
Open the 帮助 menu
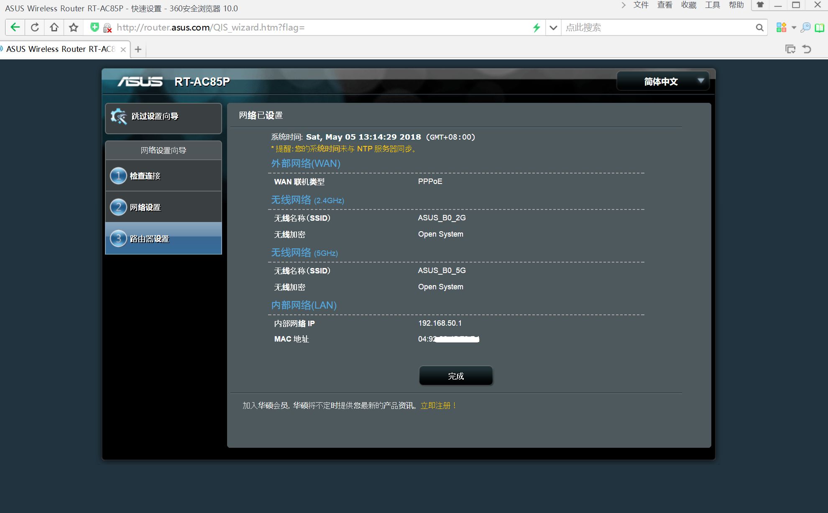736,5
